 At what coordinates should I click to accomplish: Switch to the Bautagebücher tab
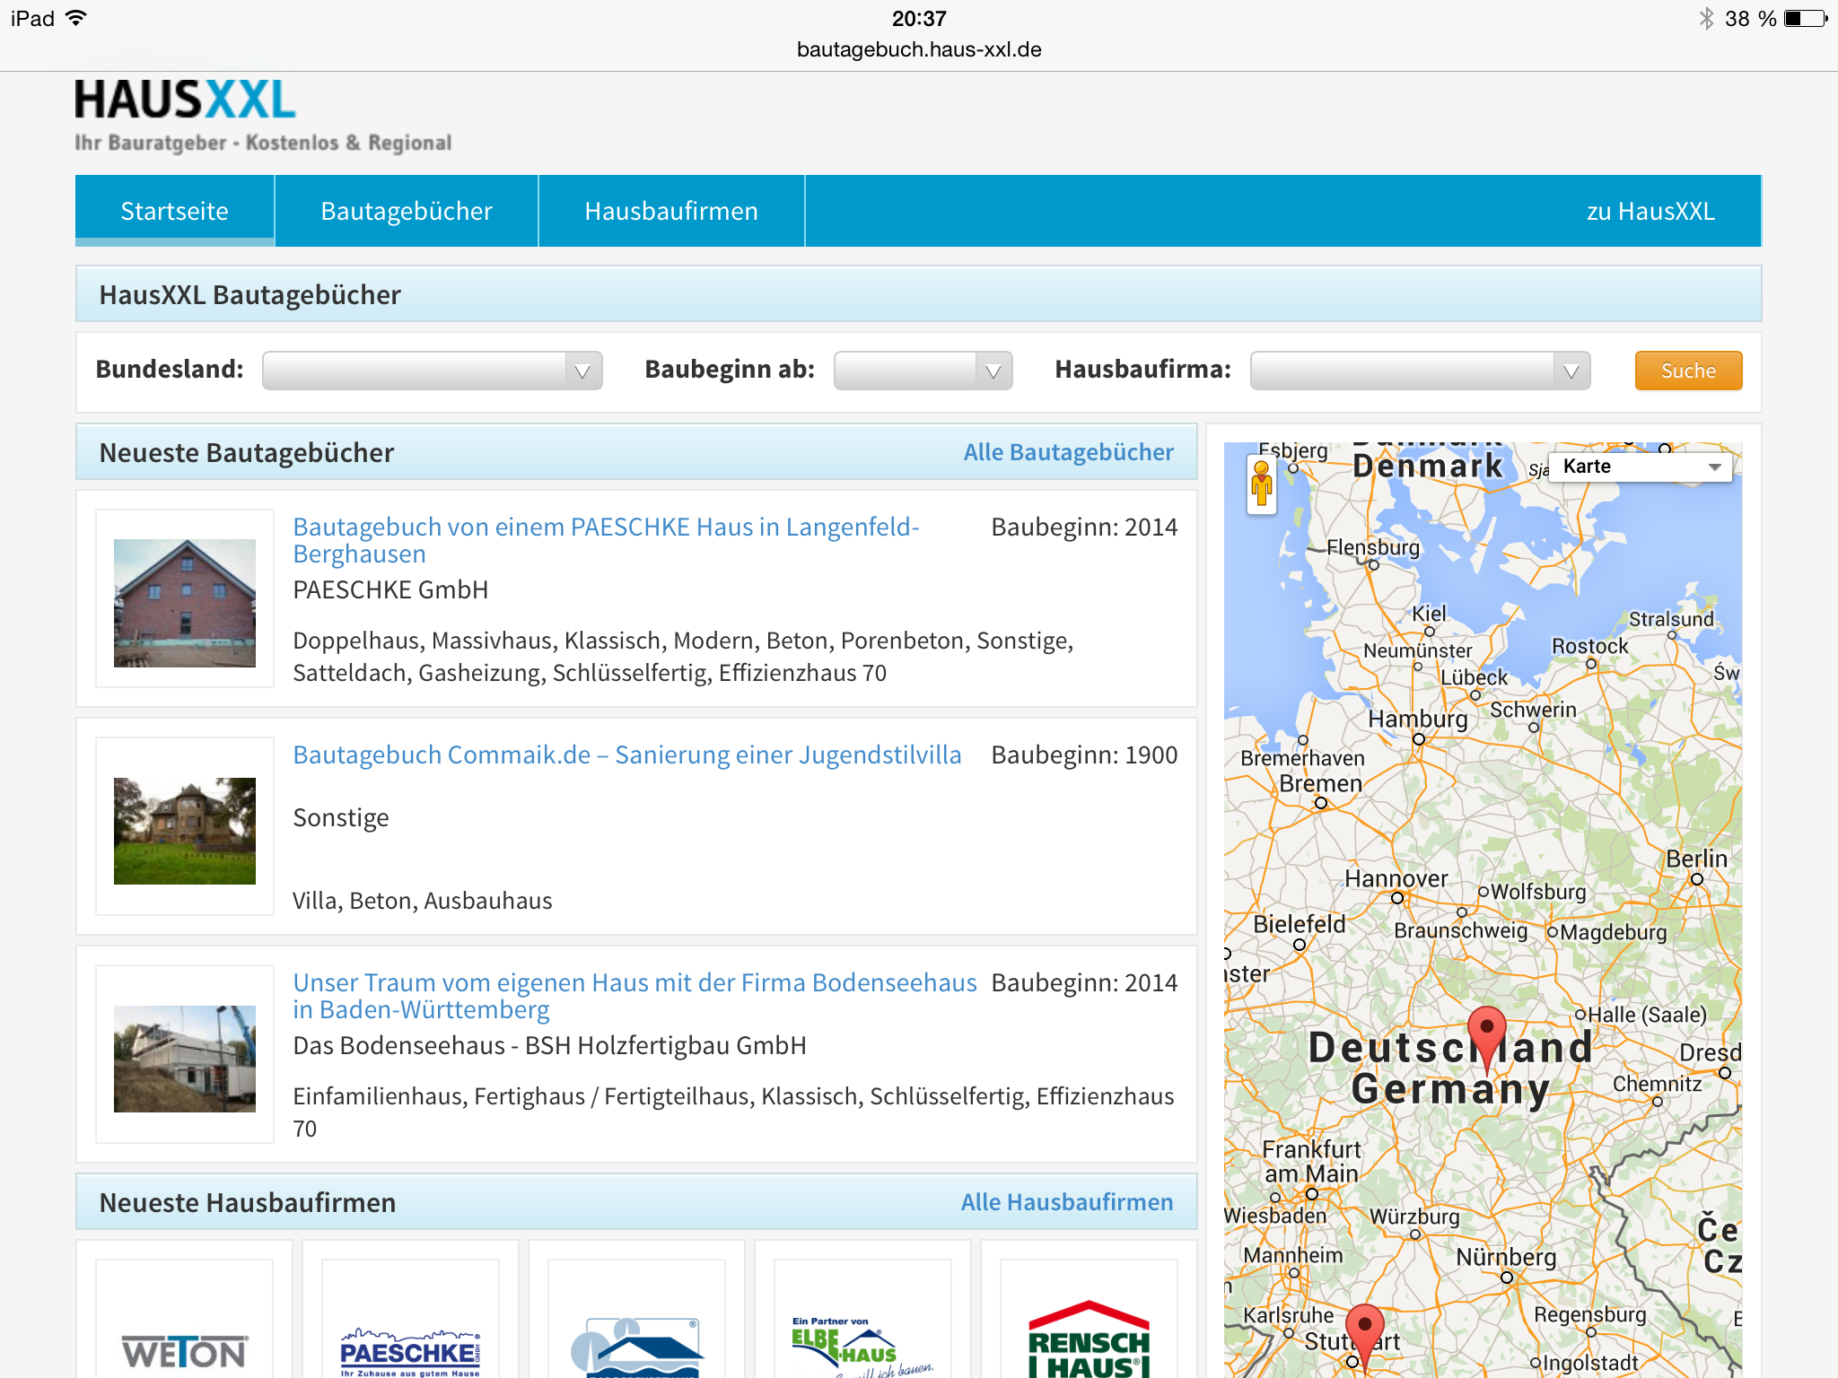[x=407, y=211]
